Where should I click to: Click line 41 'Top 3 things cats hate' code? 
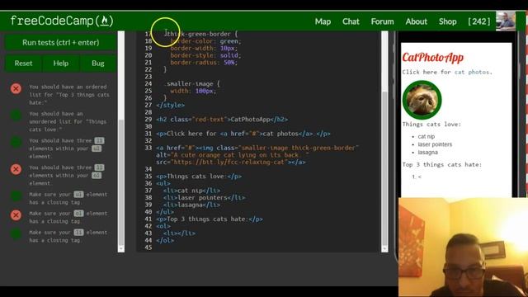210,219
